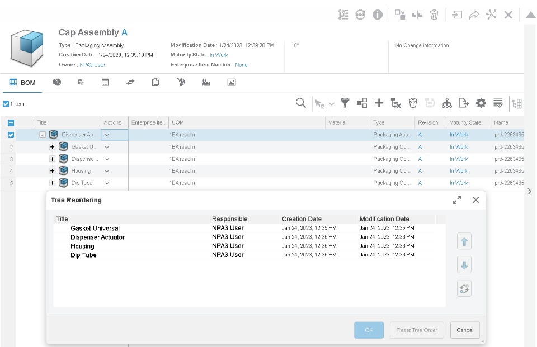Collapse the Dispenser As.. tree node

pyautogui.click(x=42, y=135)
